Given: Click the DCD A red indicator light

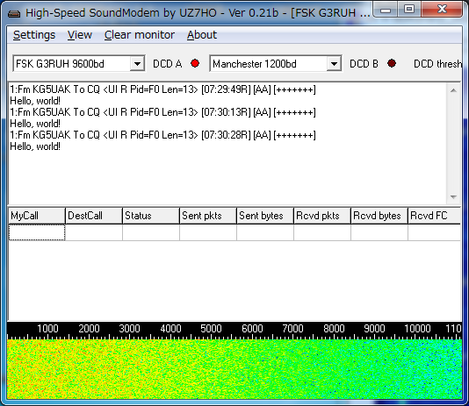Looking at the screenshot, I should coord(195,63).
